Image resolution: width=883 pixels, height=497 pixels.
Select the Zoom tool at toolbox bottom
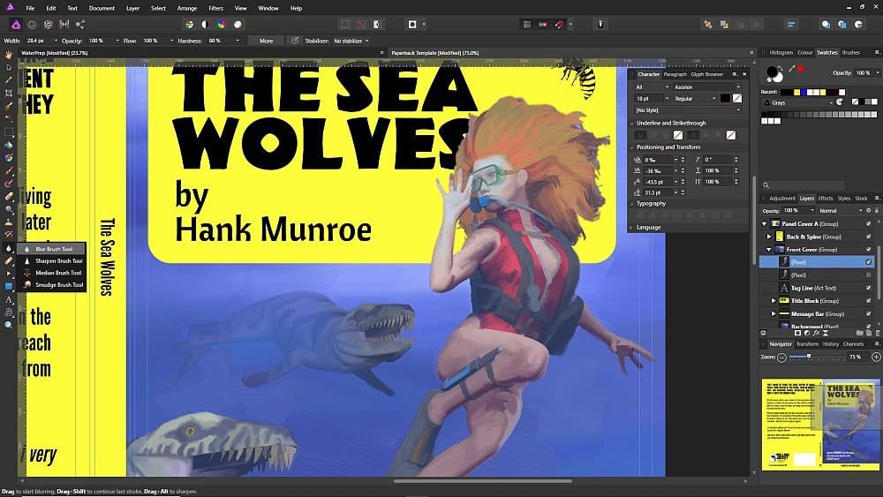[x=9, y=325]
